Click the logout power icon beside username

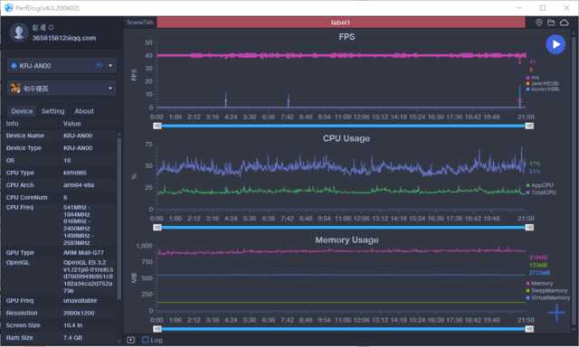click(51, 27)
